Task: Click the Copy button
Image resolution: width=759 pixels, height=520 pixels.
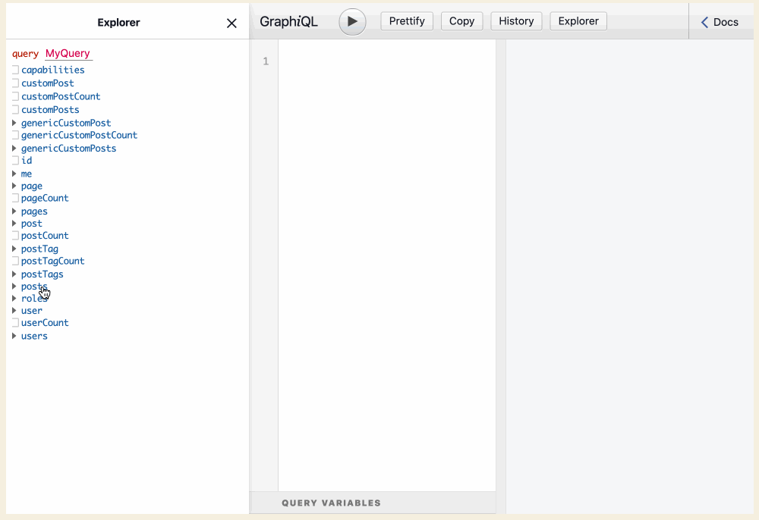Action: [461, 21]
